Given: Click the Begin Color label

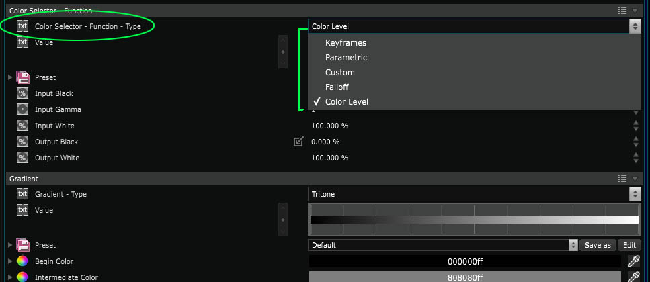Looking at the screenshot, I should coord(54,261).
